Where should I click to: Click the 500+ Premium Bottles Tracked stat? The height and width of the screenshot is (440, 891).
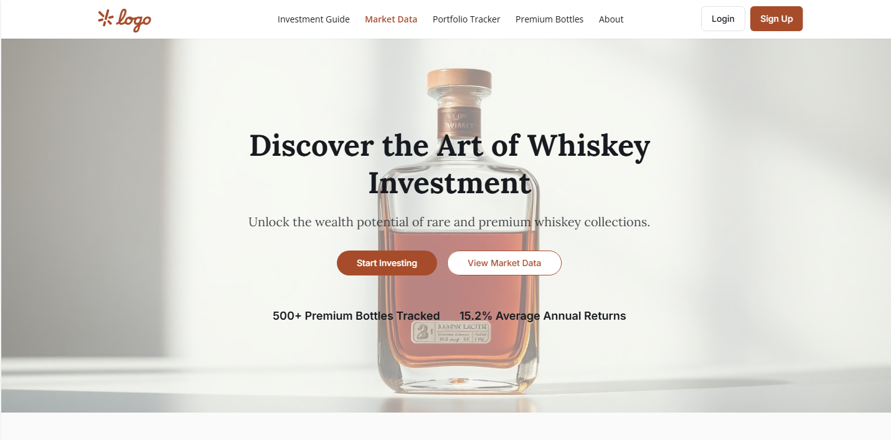356,316
